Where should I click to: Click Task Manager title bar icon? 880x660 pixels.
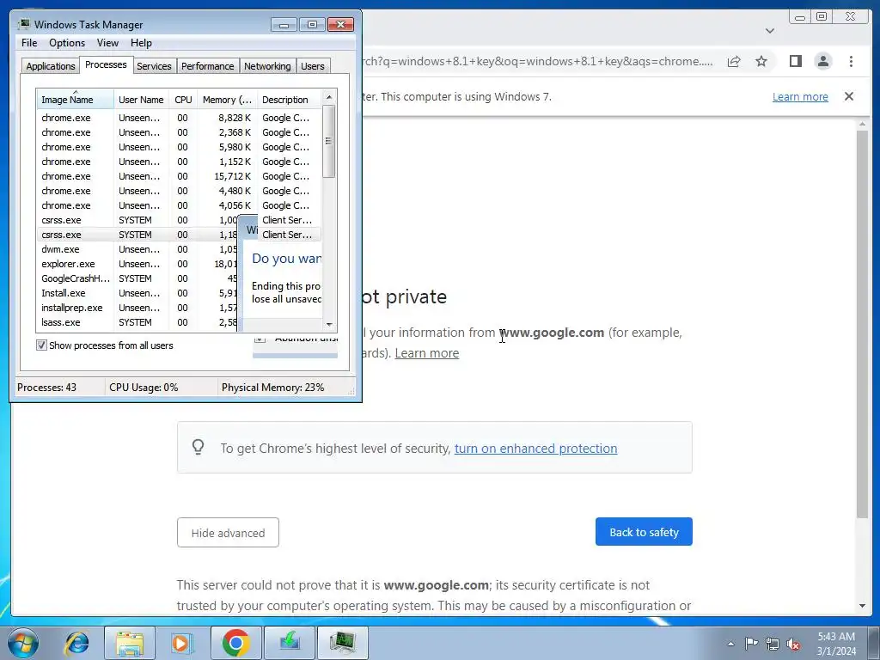23,24
